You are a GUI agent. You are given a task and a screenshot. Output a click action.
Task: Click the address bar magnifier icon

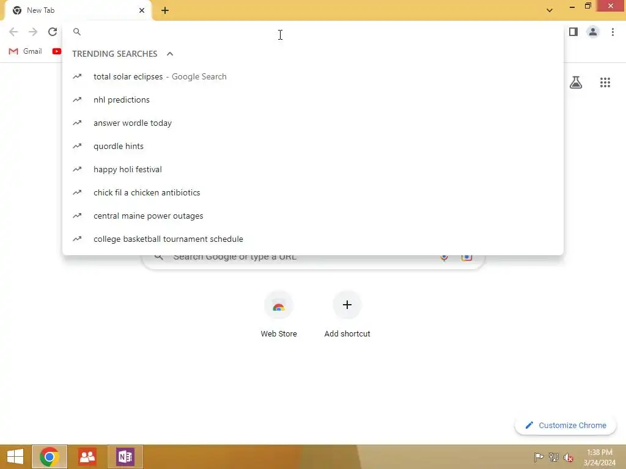point(77,32)
